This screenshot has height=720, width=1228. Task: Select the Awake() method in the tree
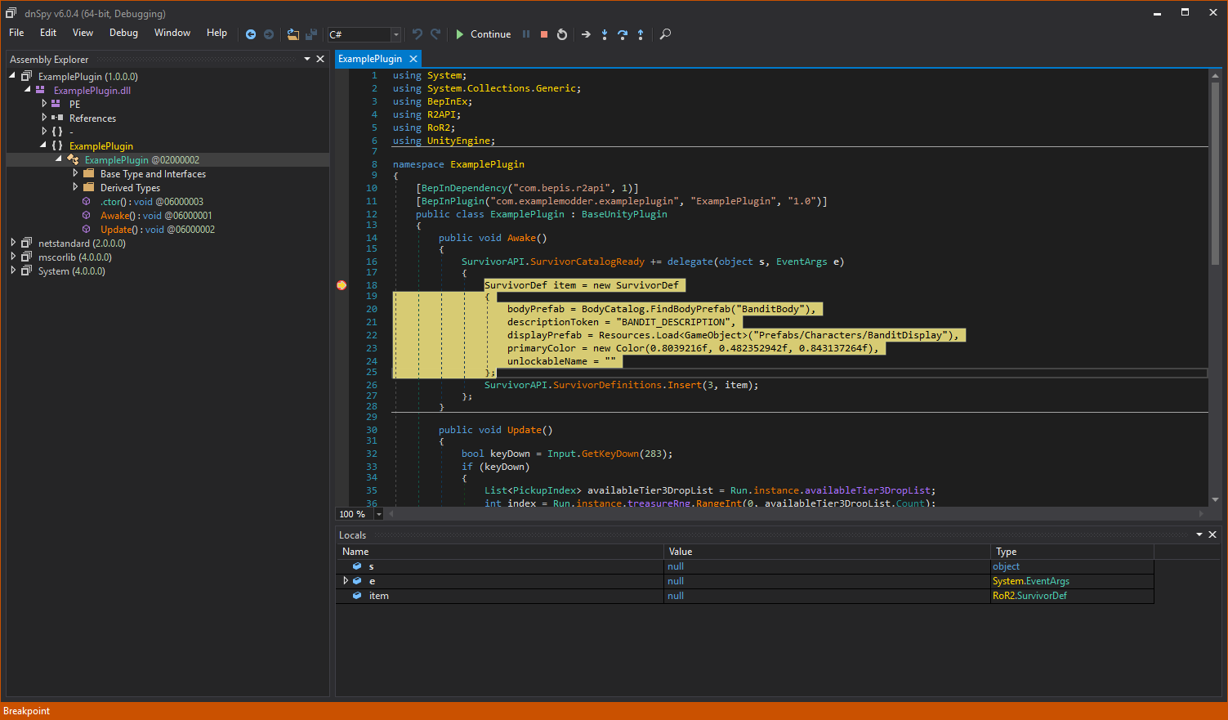coord(156,216)
